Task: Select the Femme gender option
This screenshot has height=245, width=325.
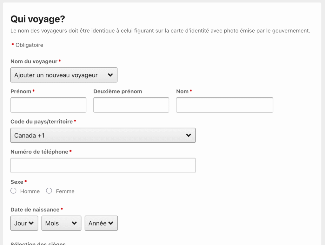Action: click(49, 191)
